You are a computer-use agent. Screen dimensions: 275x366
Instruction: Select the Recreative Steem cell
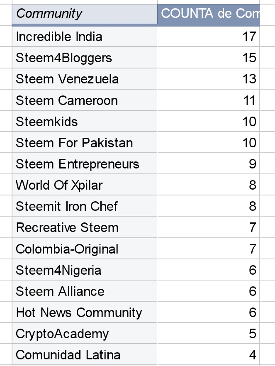85,227
